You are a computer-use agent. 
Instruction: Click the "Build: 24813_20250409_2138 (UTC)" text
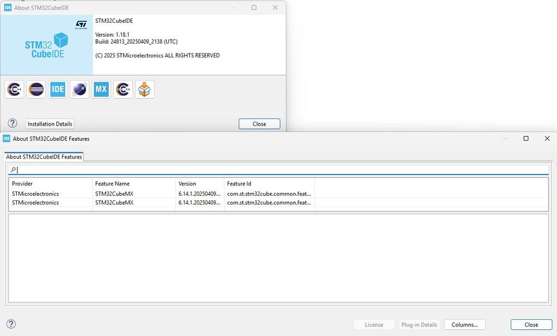(136, 41)
